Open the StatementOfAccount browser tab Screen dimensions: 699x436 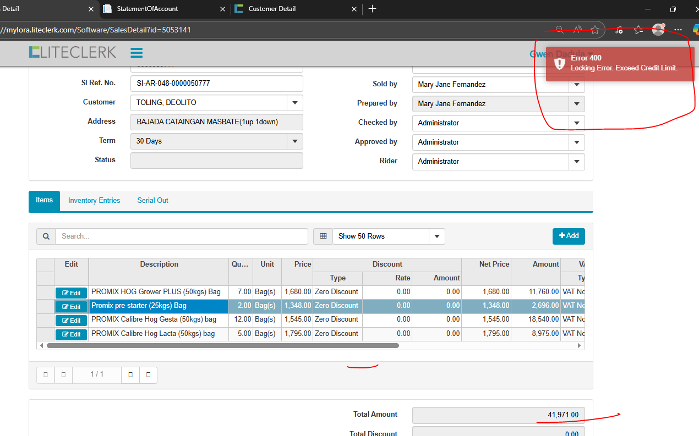click(x=148, y=9)
